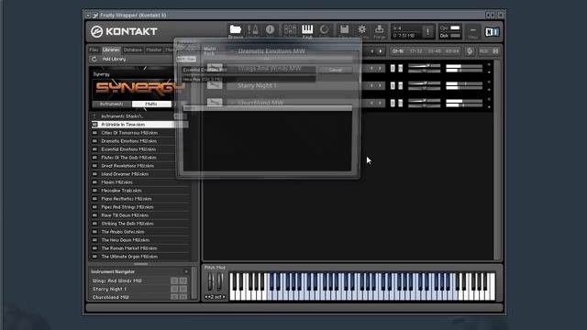
Task: Click the Master editor tuning-fork icon
Action: click(x=253, y=30)
